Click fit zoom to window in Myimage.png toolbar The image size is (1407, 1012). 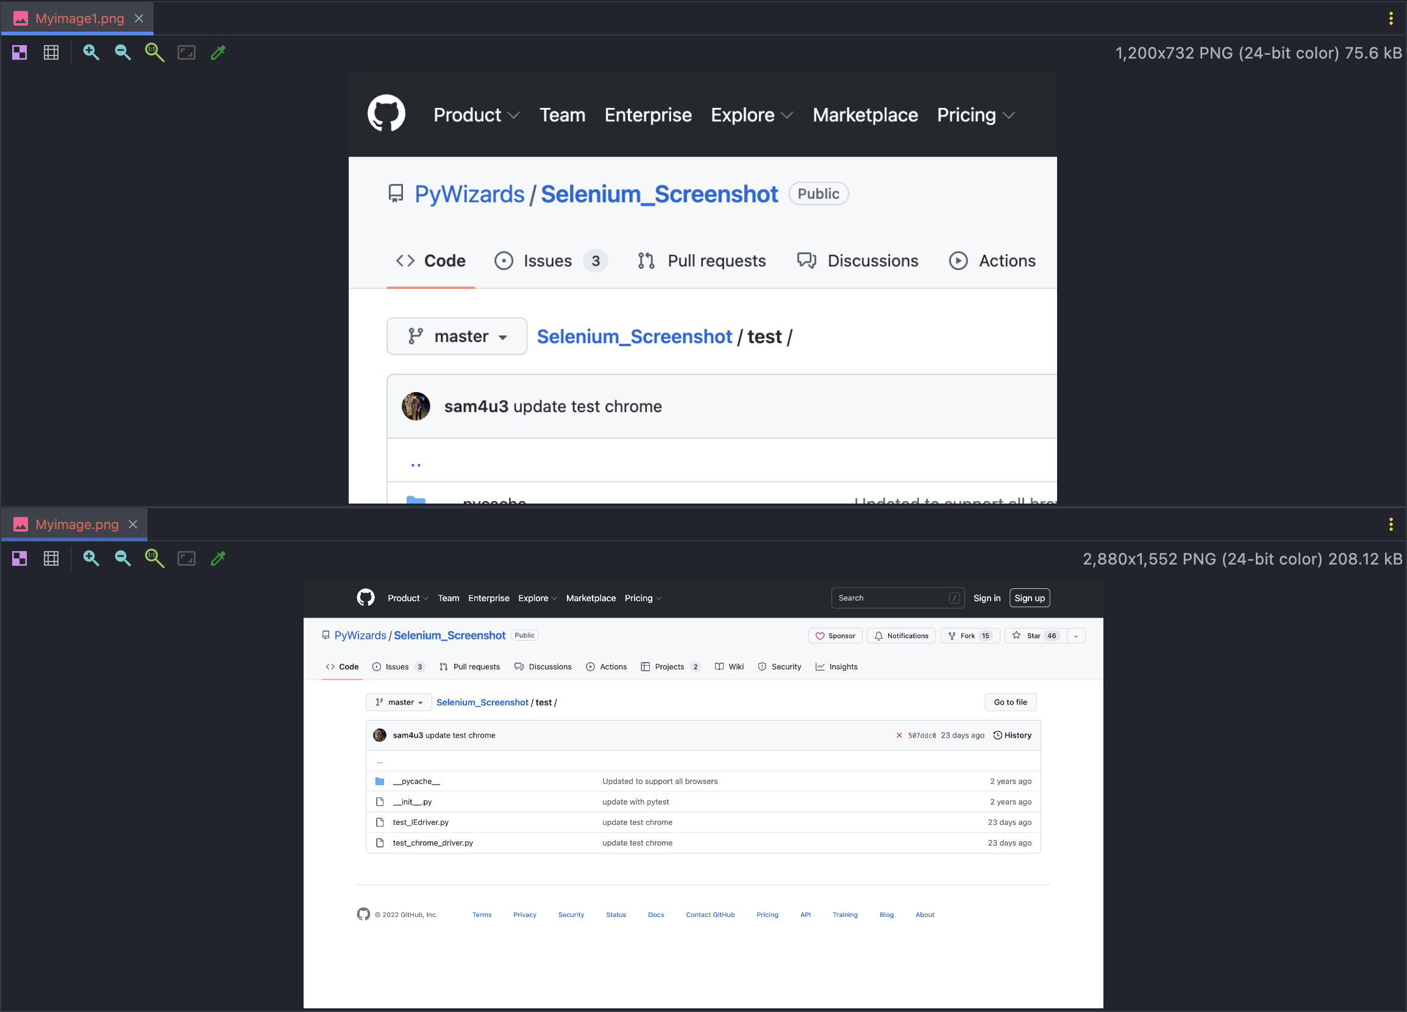(x=186, y=558)
